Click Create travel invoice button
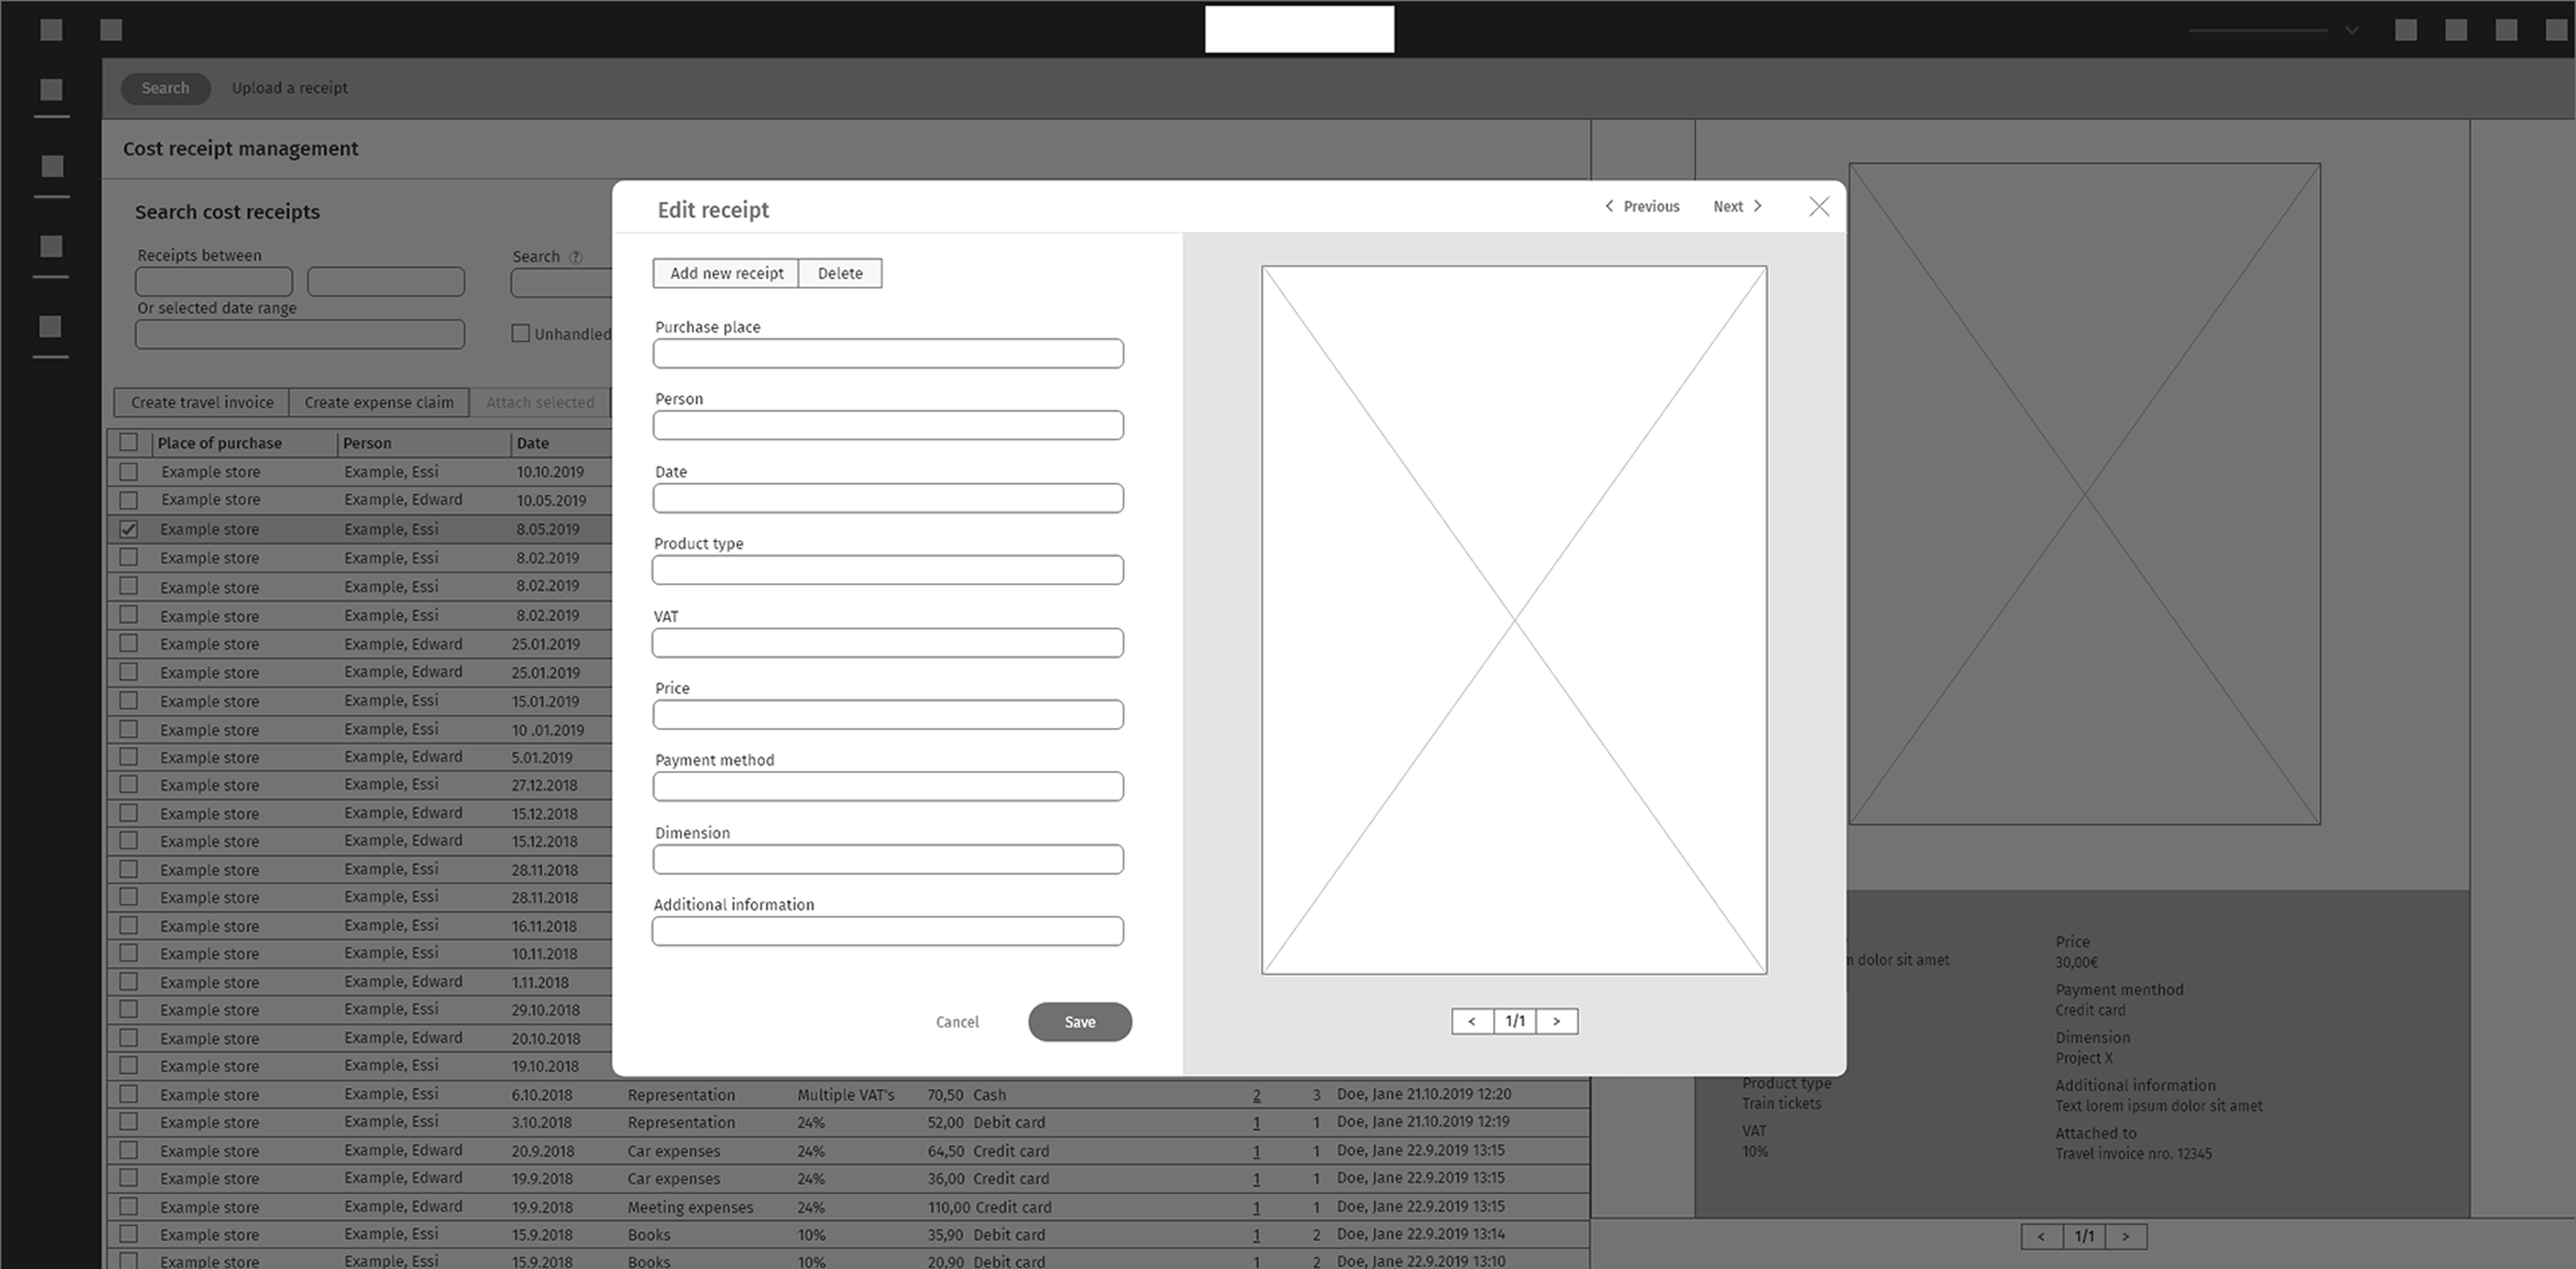This screenshot has width=2576, height=1269. pyautogui.click(x=201, y=402)
